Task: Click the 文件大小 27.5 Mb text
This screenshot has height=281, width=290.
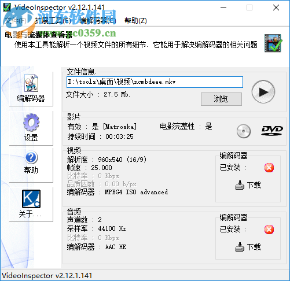Action: click(98, 94)
